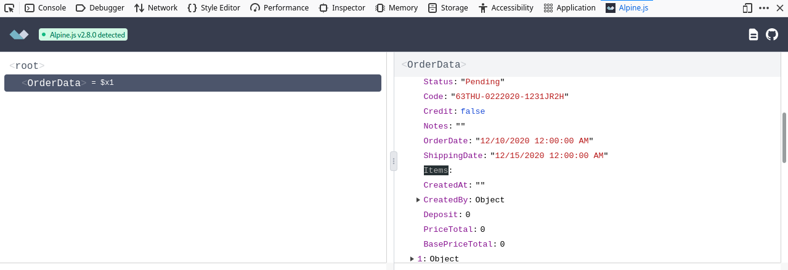Click the Code value 63THU-0222020-1231JR2H
Viewport: 788px width, 270px height.
tap(510, 97)
